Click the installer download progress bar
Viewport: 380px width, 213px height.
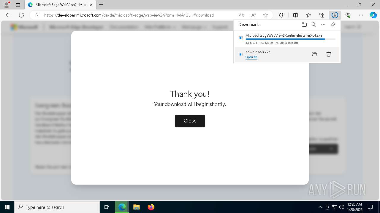coord(290,39)
